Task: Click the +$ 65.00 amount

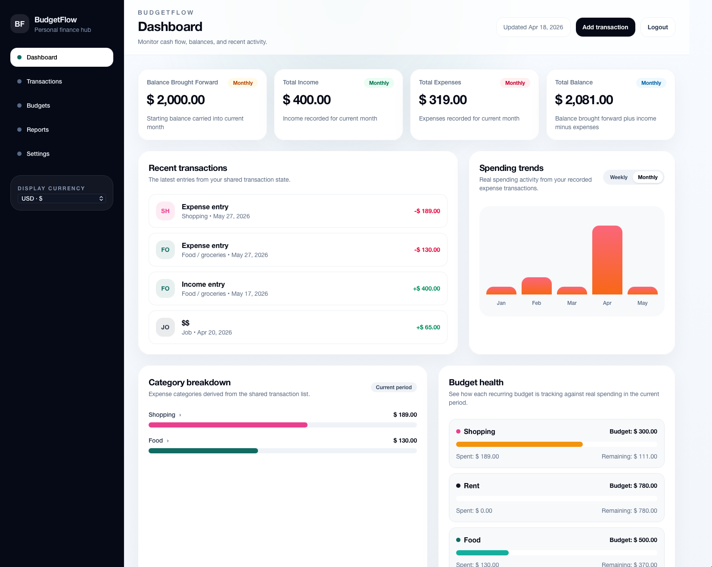Action: 428,327
